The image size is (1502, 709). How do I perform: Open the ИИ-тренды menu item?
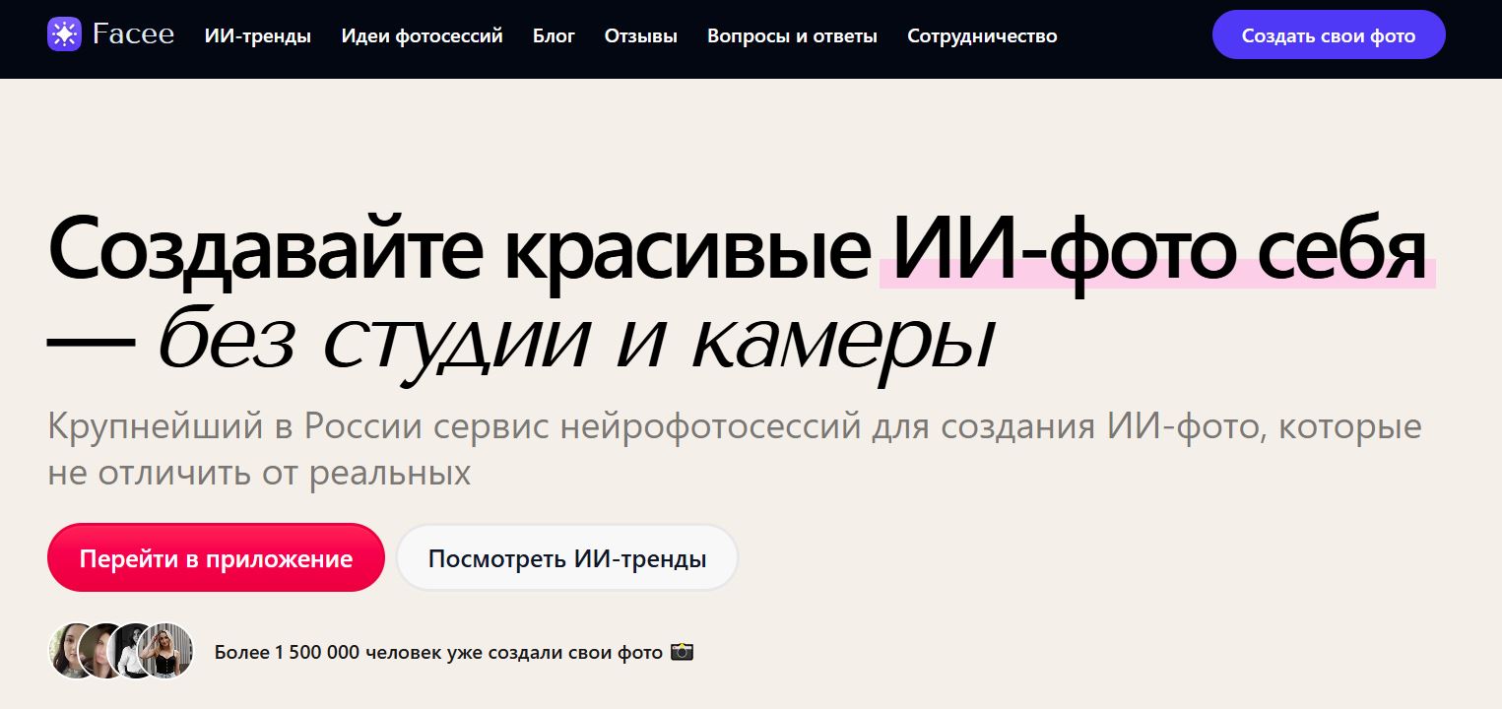click(258, 35)
